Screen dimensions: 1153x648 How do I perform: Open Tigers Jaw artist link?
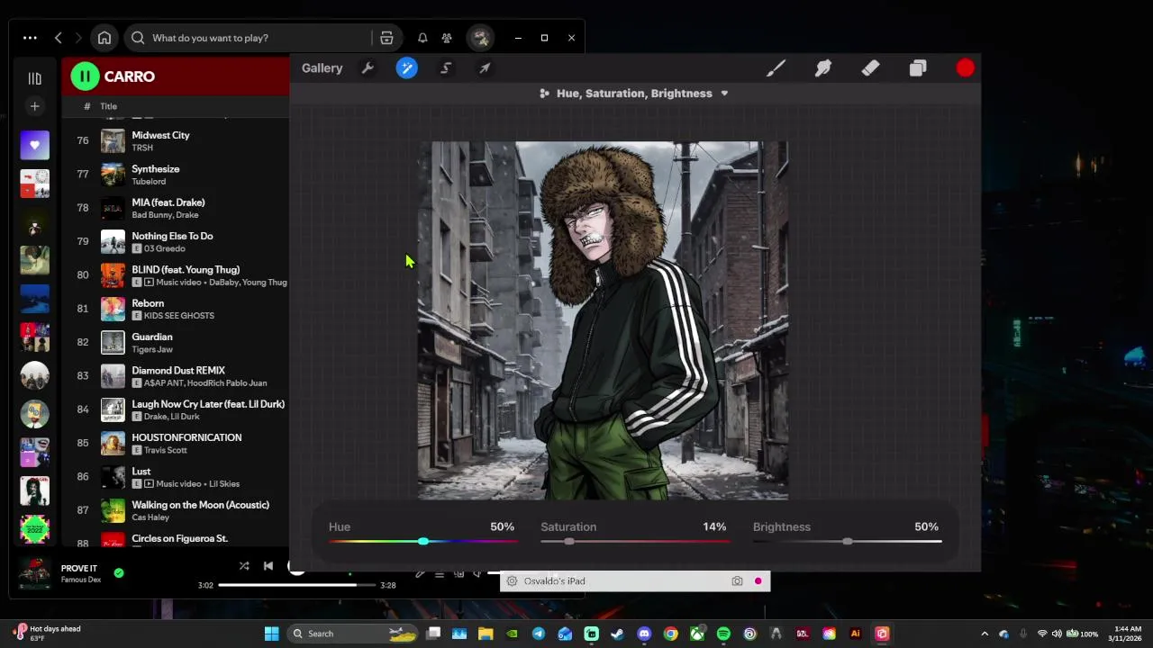click(x=152, y=349)
